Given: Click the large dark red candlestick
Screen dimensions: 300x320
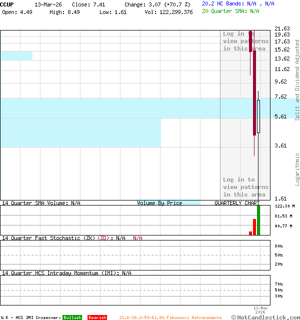Looking at the screenshot, I should (x=254, y=90).
